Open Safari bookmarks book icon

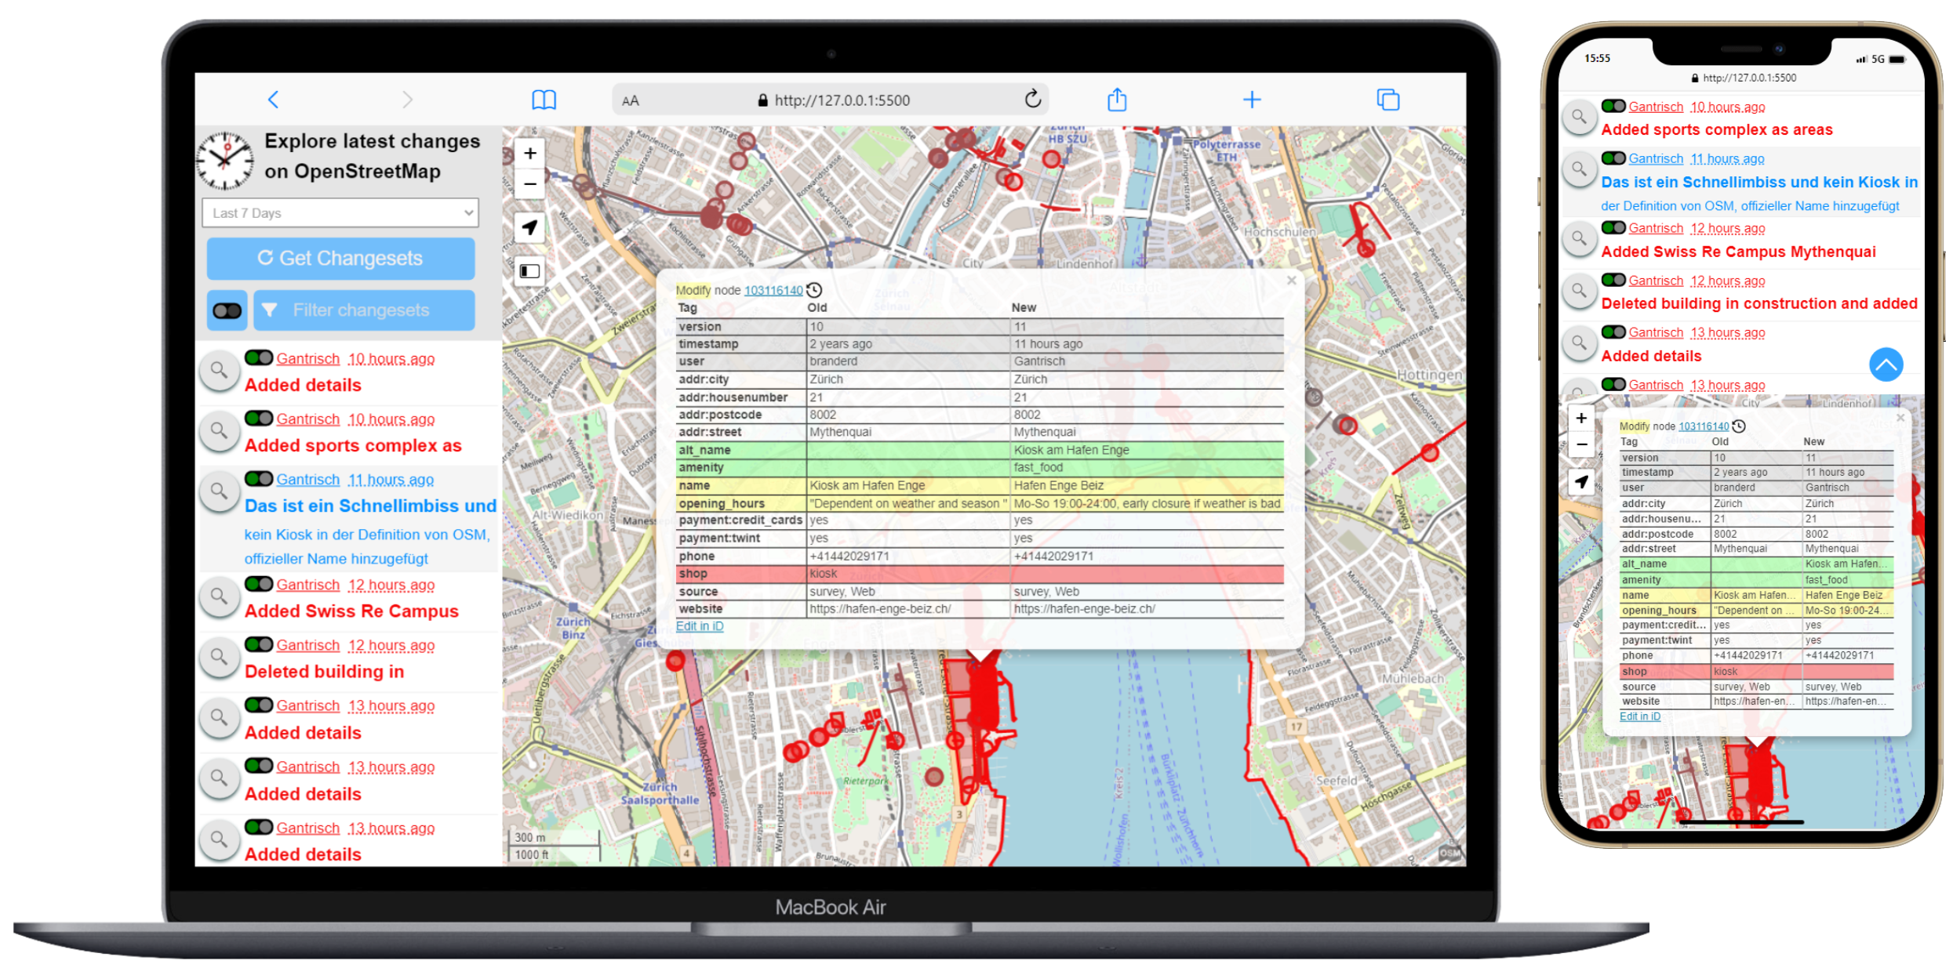[544, 100]
